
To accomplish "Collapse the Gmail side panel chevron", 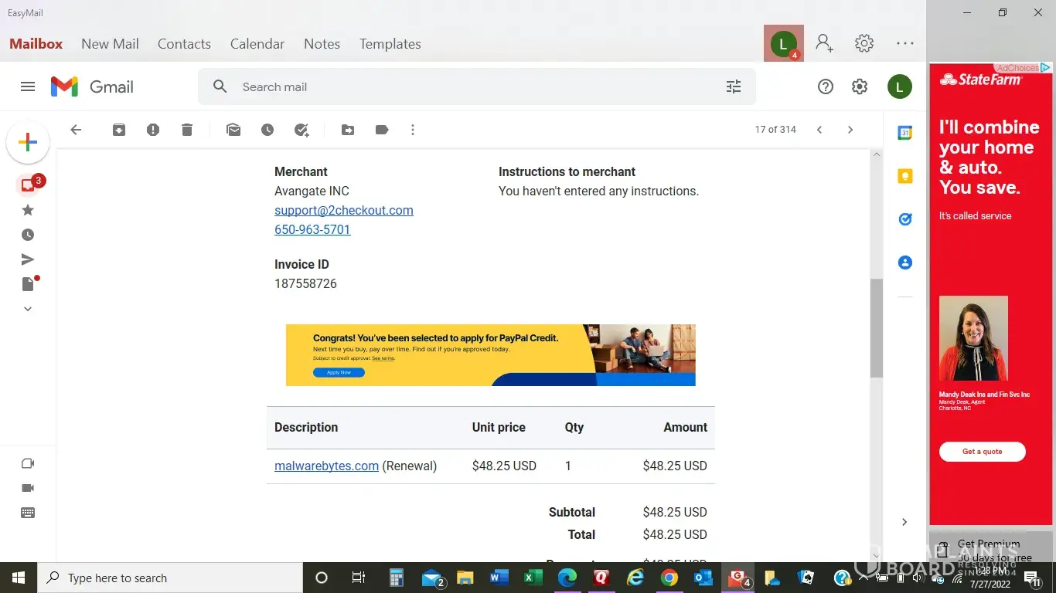I will (904, 522).
